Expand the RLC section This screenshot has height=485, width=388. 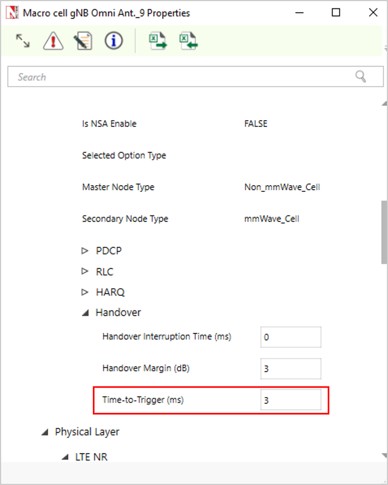tap(85, 272)
